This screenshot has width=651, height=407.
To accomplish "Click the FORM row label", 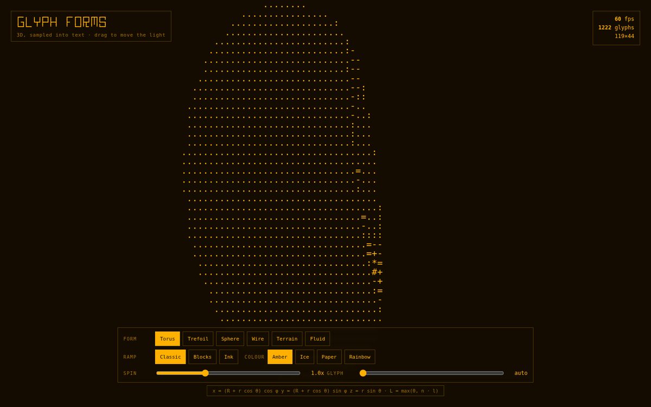I will pyautogui.click(x=130, y=339).
